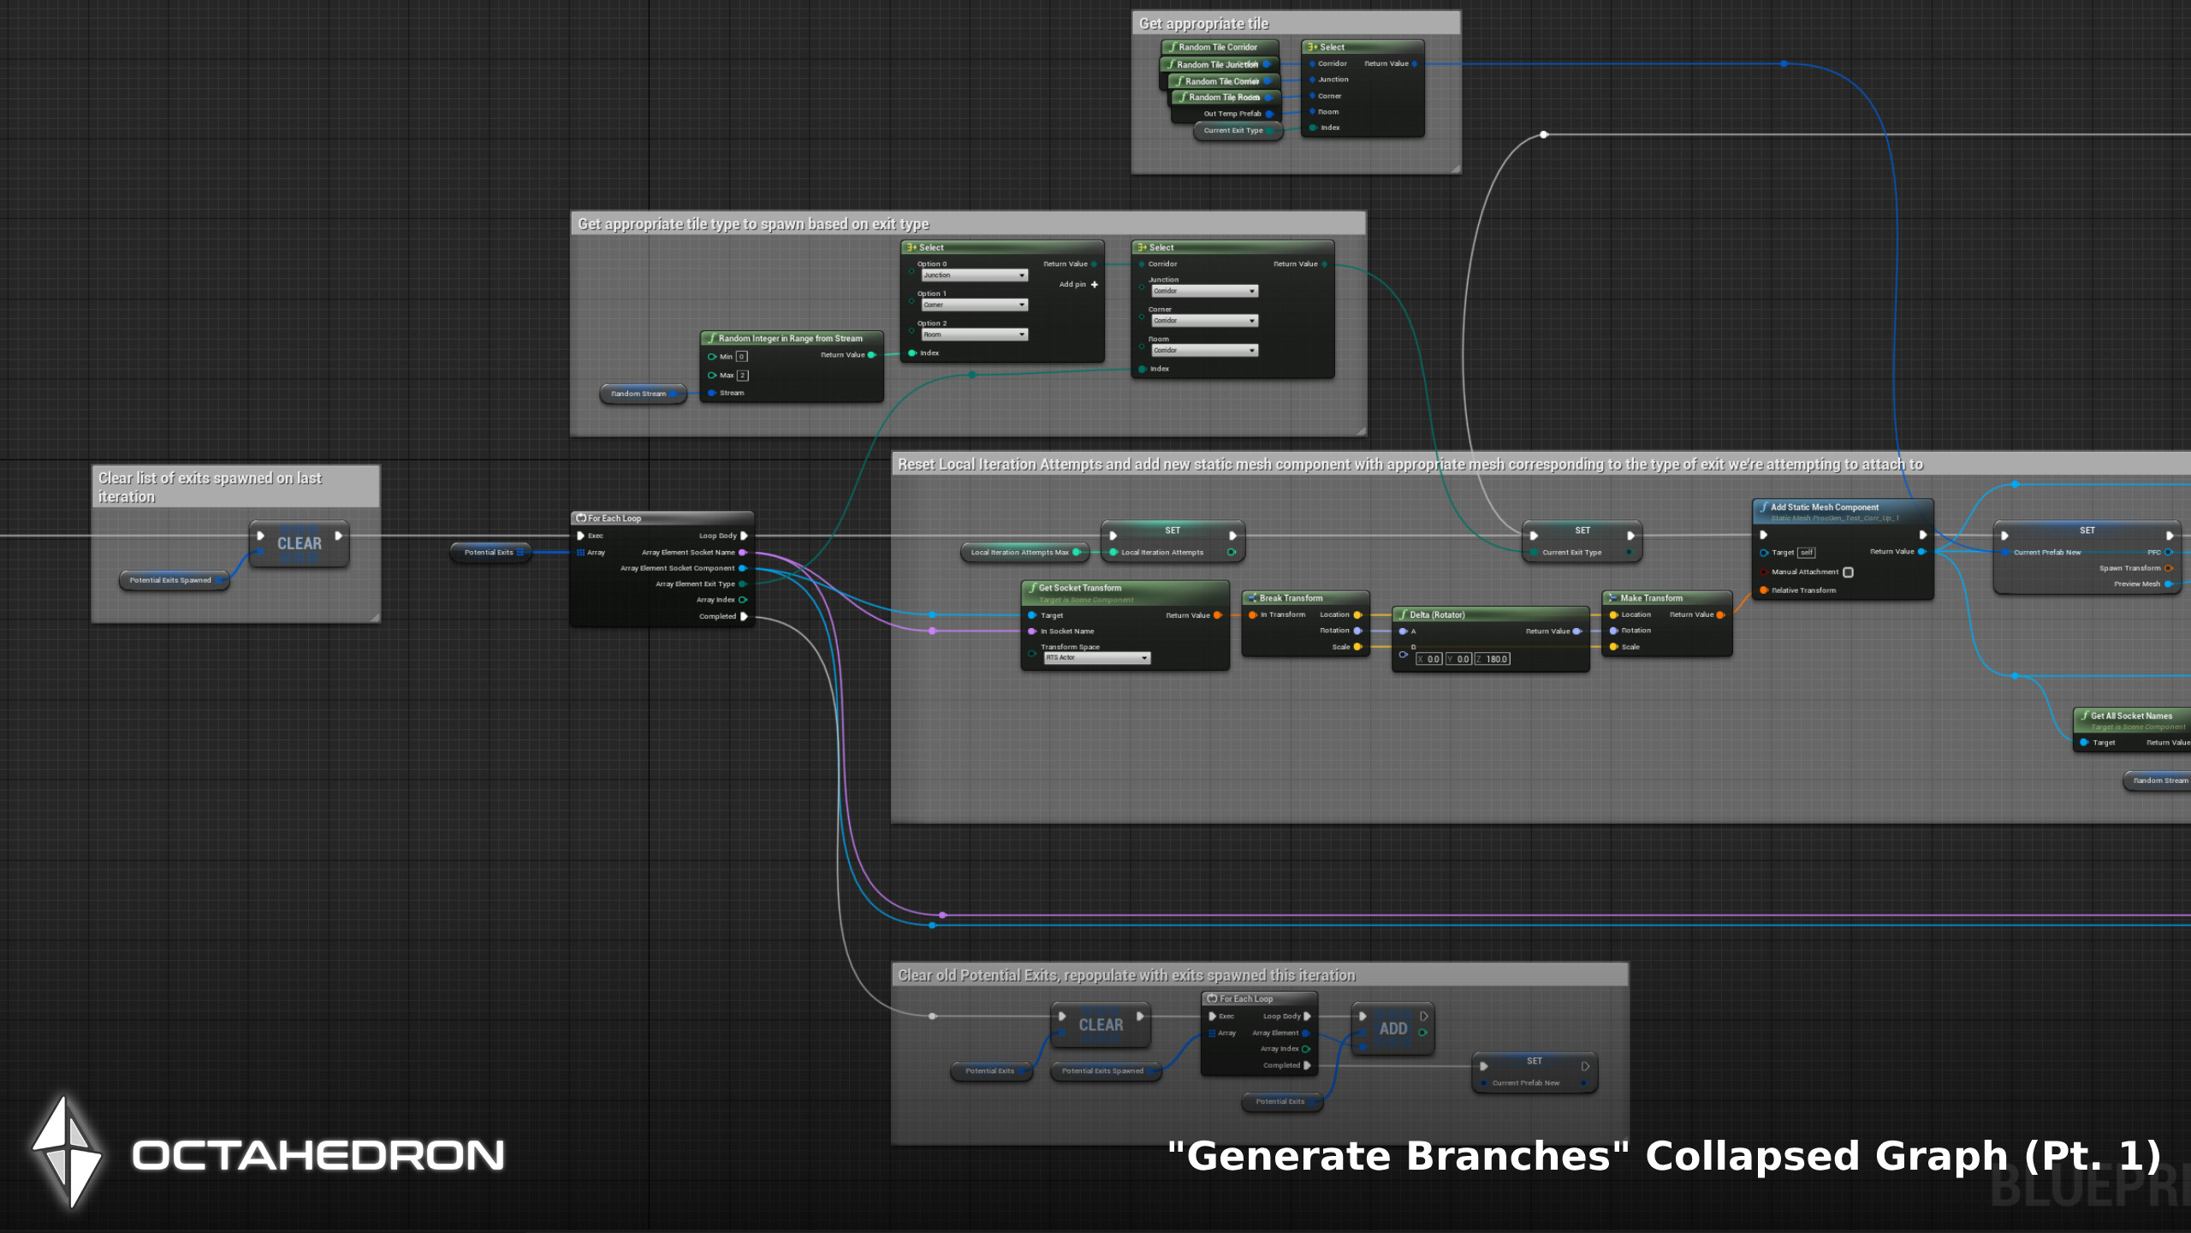Toggle the Manual Attachment checkbox
The height and width of the screenshot is (1233, 2191).
click(1848, 572)
